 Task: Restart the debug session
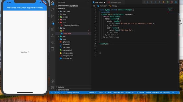(168, 2)
